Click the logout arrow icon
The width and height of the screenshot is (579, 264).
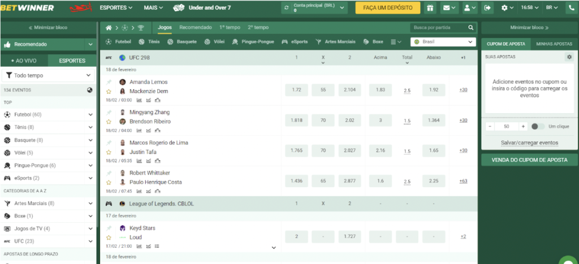tap(488, 8)
